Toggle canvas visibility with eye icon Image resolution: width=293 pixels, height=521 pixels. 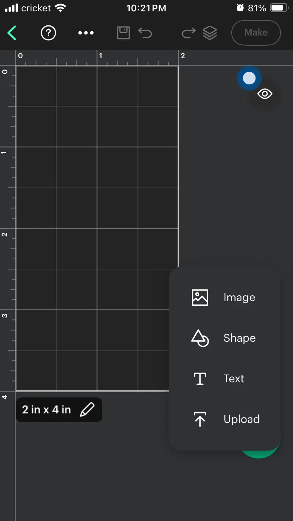click(265, 94)
